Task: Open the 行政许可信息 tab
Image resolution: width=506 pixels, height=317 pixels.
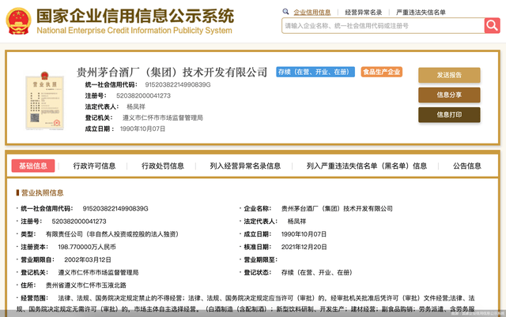Action: pos(94,166)
